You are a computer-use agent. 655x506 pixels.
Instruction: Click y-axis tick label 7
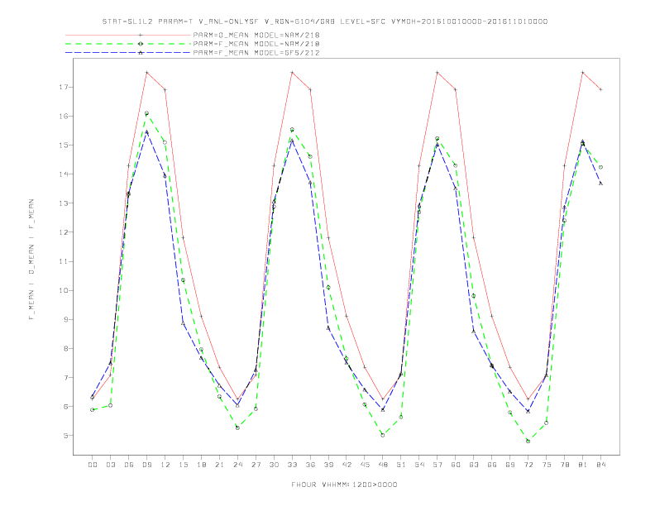pyautogui.click(x=66, y=377)
